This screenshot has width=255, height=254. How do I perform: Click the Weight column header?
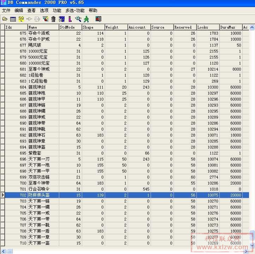pyautogui.click(x=116, y=27)
